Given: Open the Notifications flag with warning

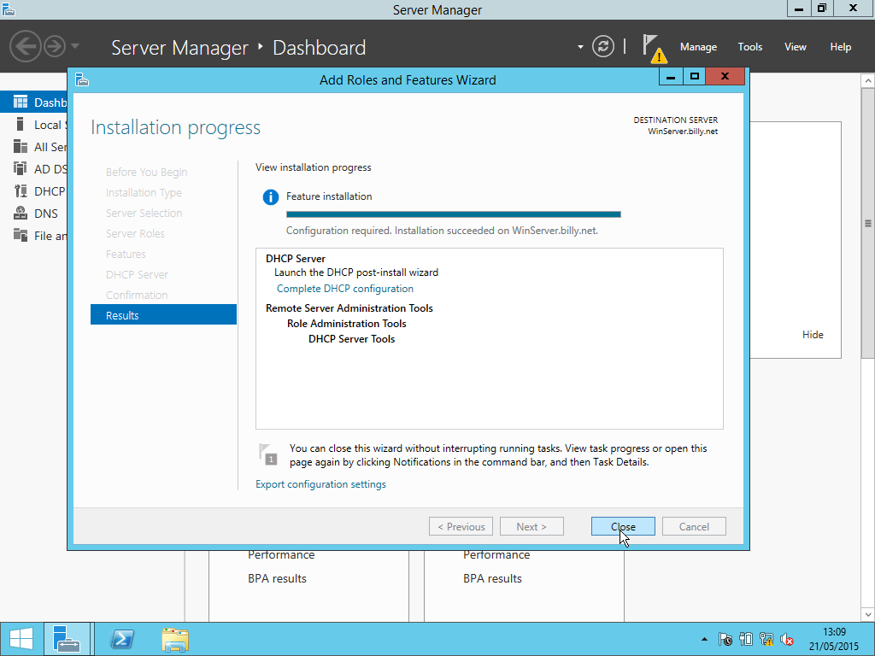Looking at the screenshot, I should click(653, 48).
